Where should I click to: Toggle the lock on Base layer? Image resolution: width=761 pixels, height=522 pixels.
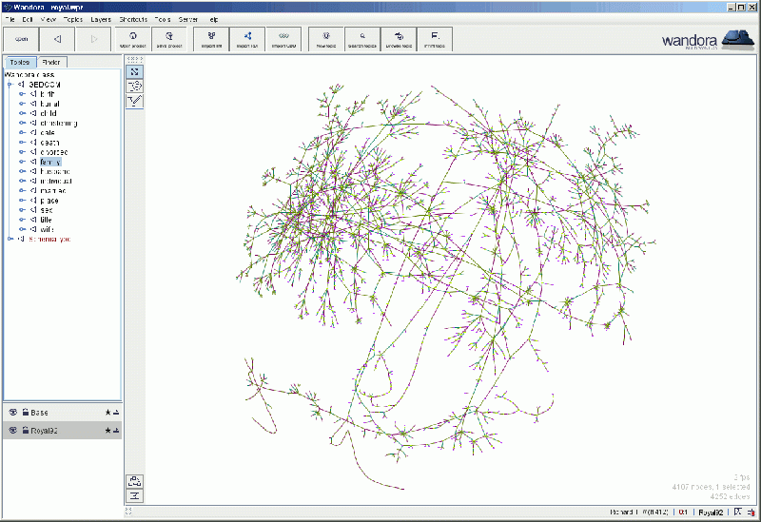(25, 413)
